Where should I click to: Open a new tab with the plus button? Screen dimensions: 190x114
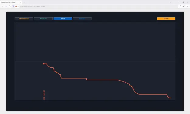point(24,2)
